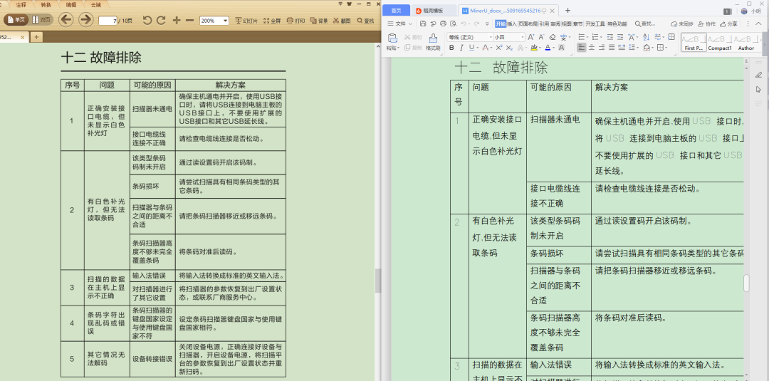
Task: Click 粘贴 paste icon
Action: pyautogui.click(x=392, y=38)
